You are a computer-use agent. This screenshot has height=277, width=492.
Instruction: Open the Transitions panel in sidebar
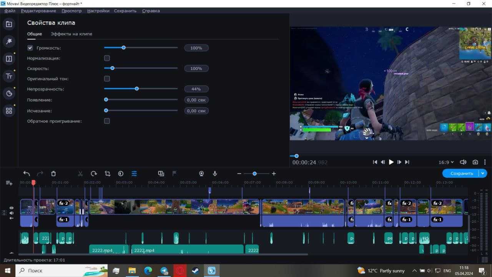pos(9,59)
